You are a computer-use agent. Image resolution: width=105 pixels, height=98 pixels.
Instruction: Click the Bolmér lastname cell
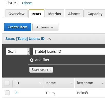[x=83, y=93]
